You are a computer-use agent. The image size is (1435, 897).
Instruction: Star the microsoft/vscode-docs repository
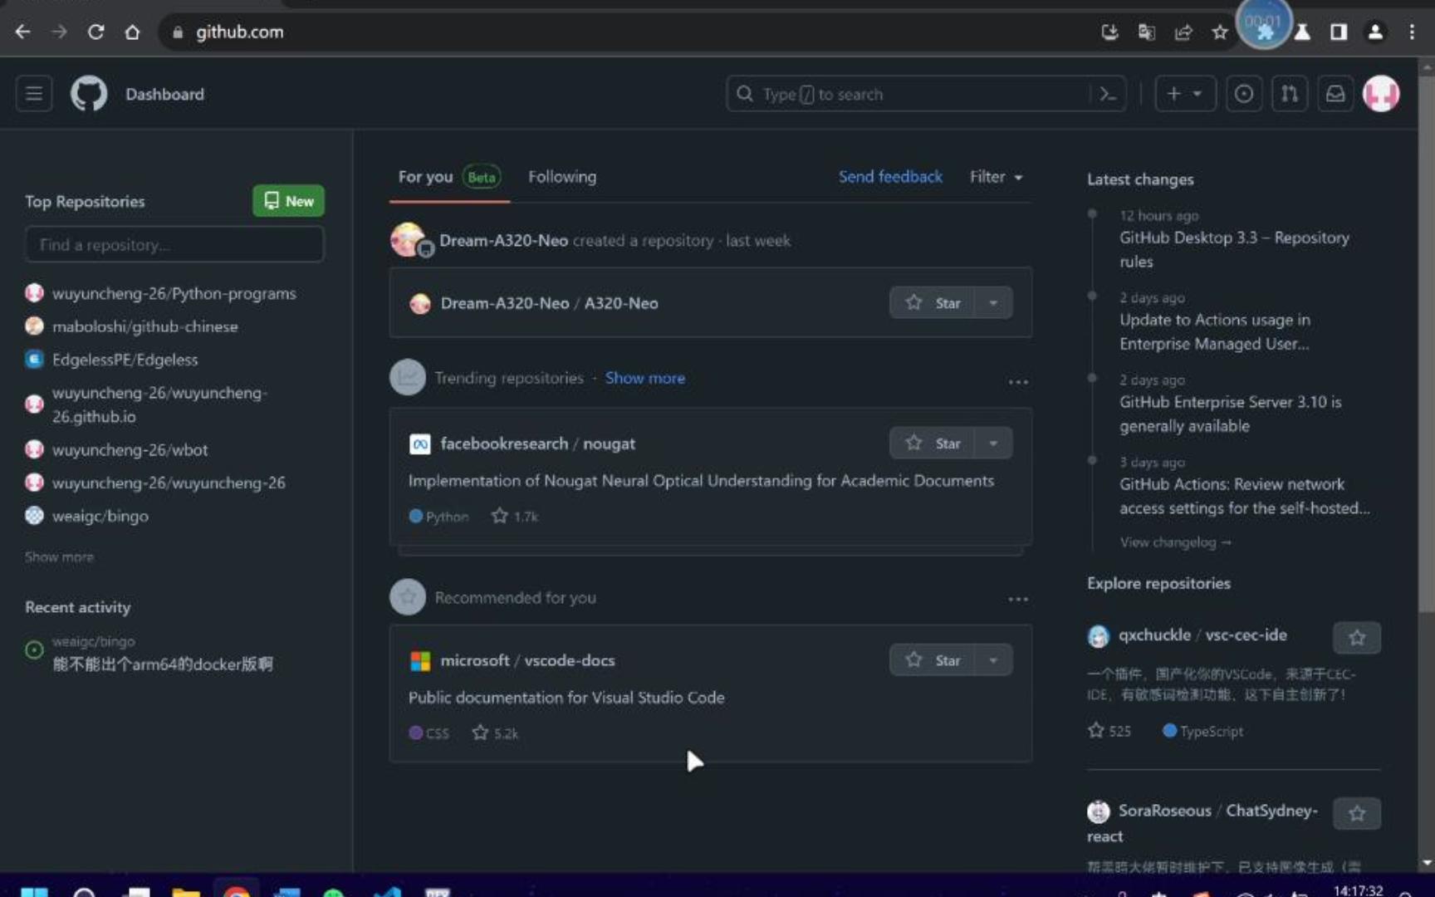[933, 660]
